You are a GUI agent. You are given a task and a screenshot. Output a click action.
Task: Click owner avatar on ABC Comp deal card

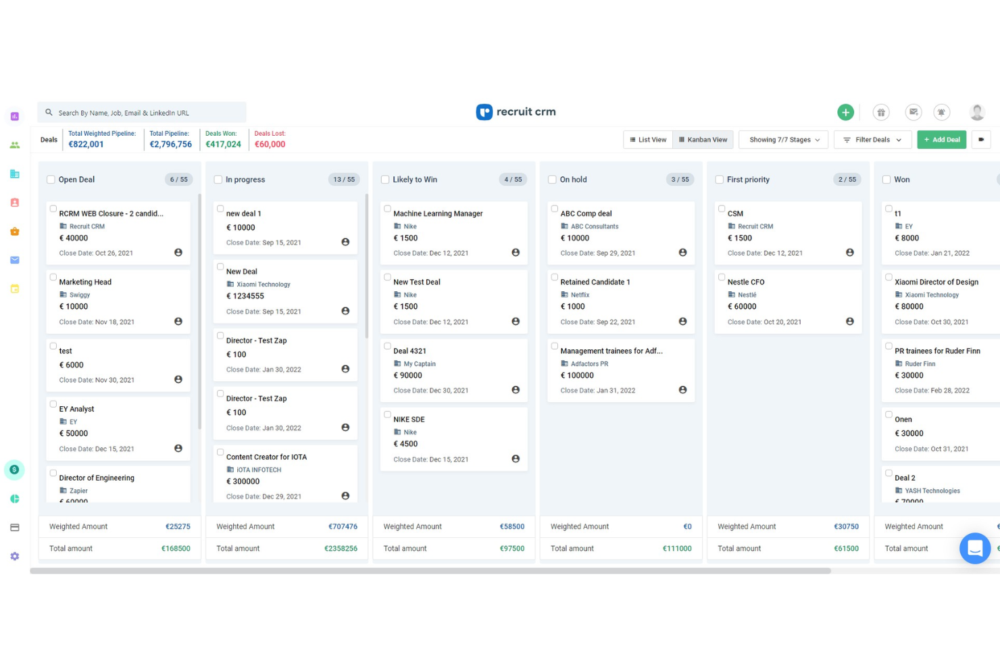point(682,252)
